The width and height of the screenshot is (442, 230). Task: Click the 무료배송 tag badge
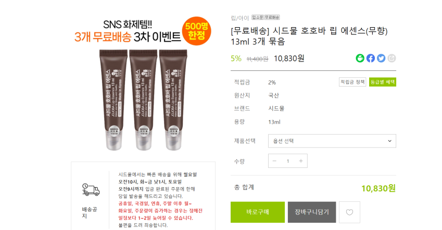point(272,18)
